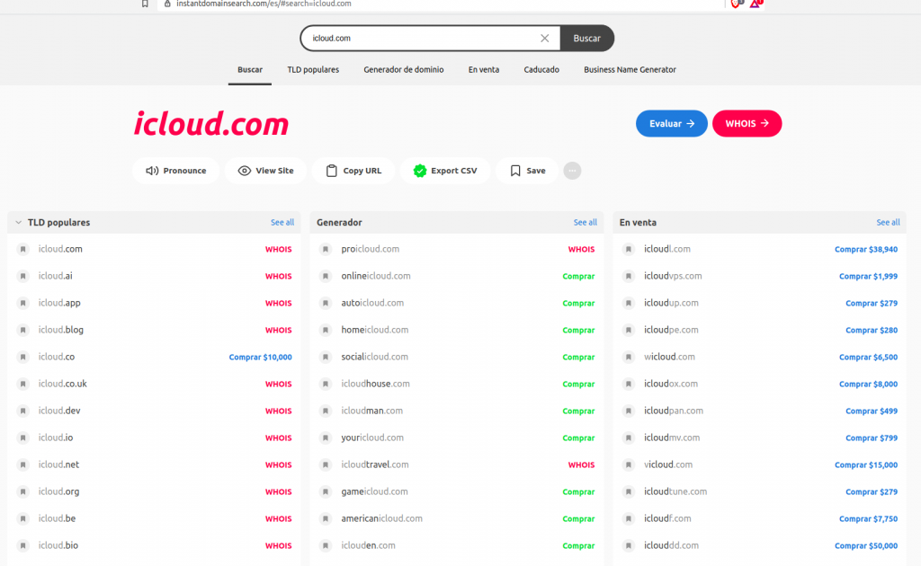Bookmark the icloud.co.uk domain row

(x=22, y=385)
